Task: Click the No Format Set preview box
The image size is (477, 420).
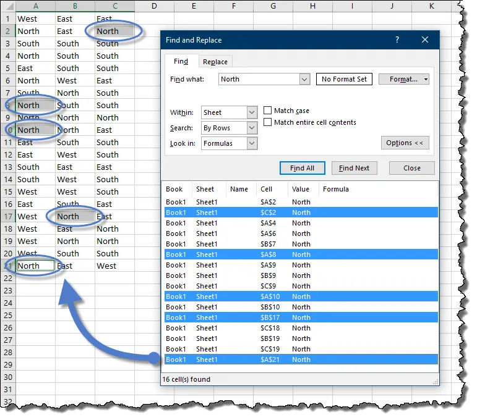Action: 344,79
